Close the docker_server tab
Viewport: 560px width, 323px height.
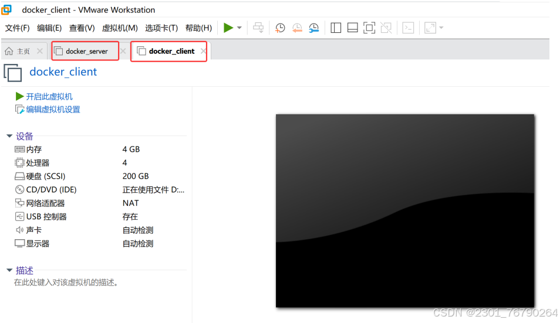[123, 51]
